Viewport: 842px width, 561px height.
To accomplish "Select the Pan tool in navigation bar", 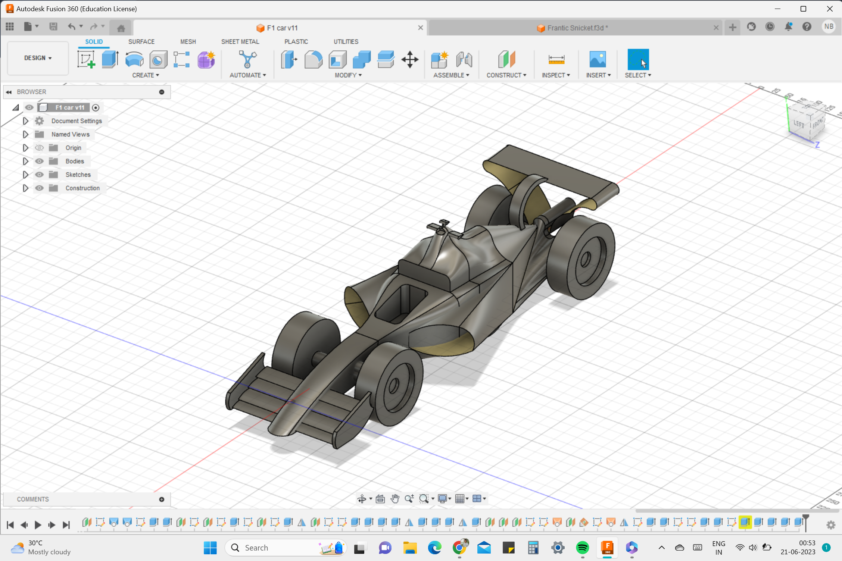I will [x=395, y=499].
